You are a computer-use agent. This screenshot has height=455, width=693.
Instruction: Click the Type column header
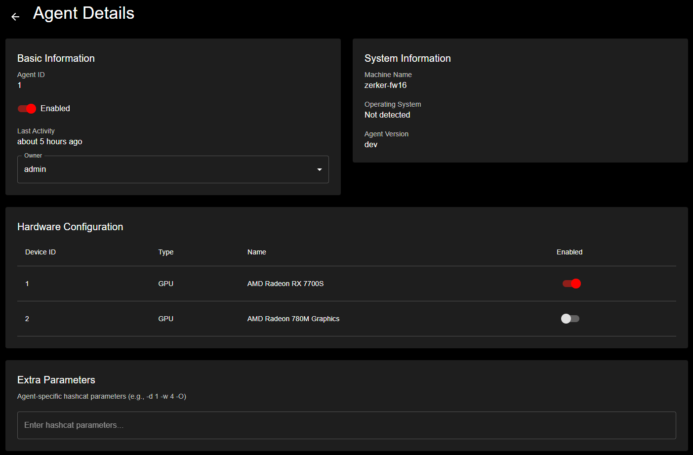[x=165, y=252]
